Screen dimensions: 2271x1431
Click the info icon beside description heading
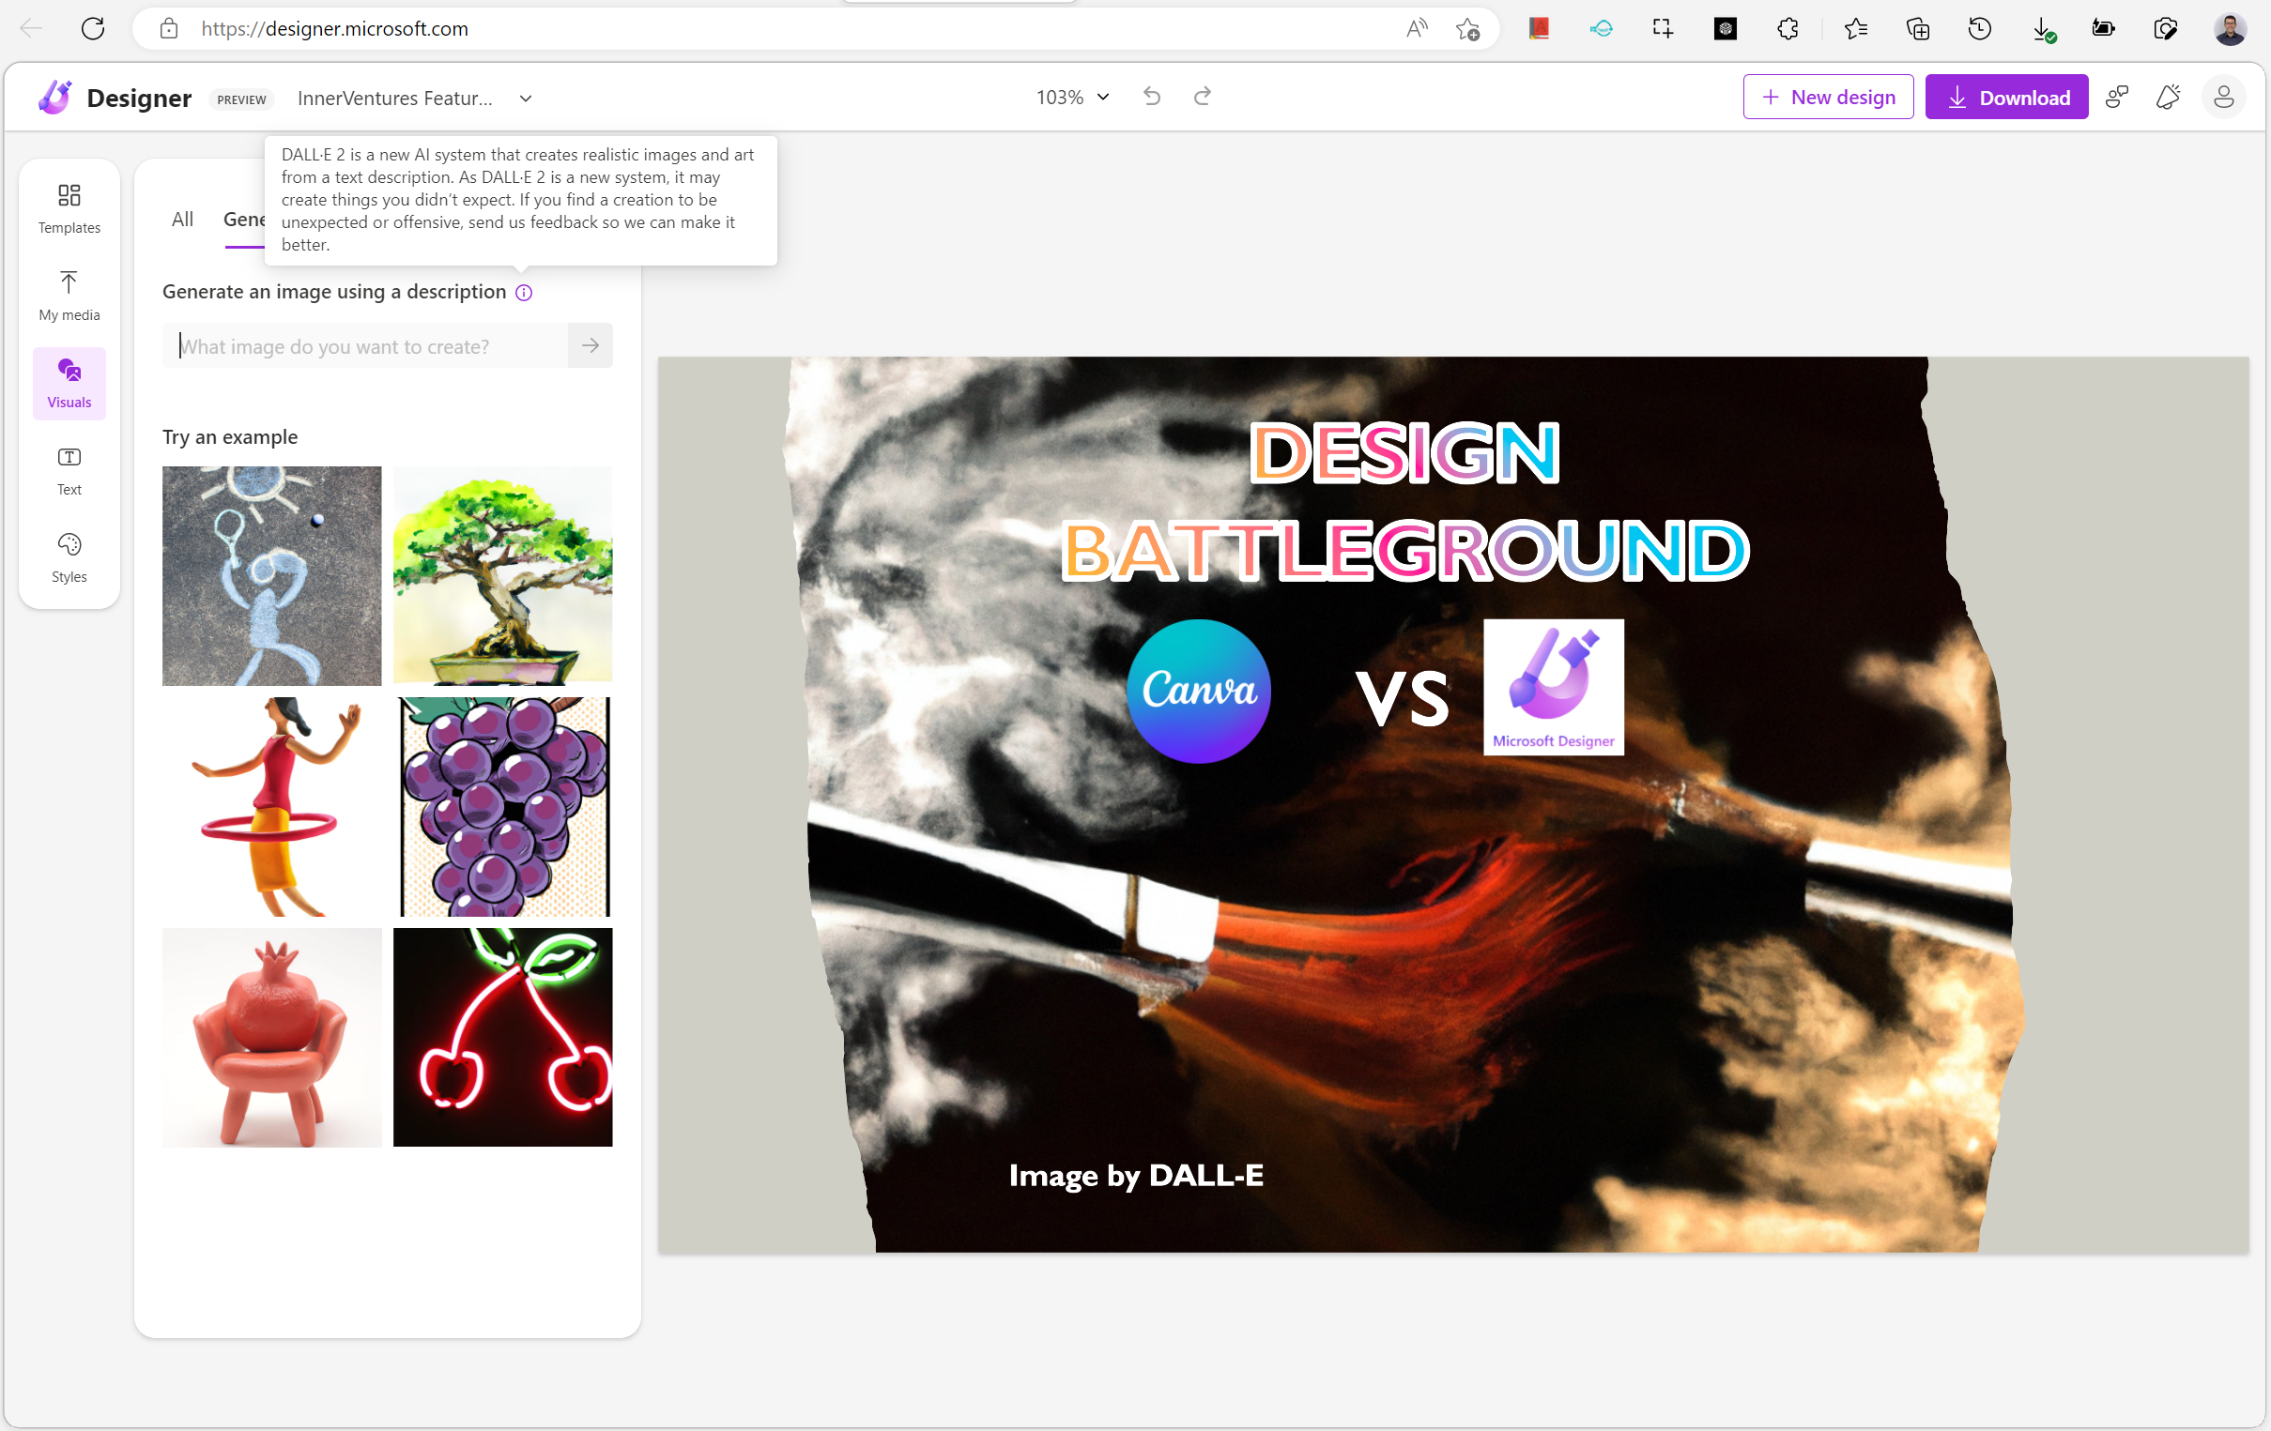point(525,293)
